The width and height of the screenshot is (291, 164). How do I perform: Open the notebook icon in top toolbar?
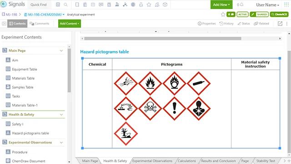77,5
